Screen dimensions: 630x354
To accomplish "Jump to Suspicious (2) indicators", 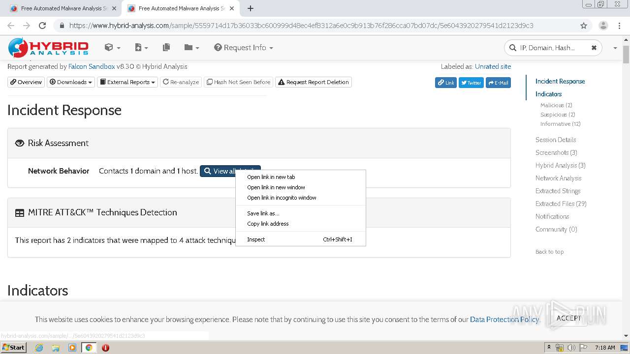I will (x=558, y=115).
